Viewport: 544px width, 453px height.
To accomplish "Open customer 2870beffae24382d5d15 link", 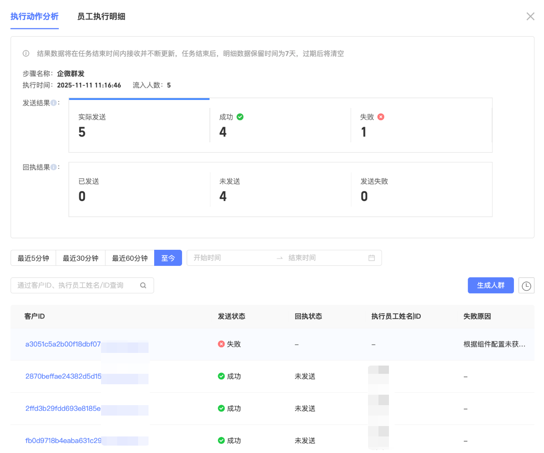I will [x=63, y=376].
